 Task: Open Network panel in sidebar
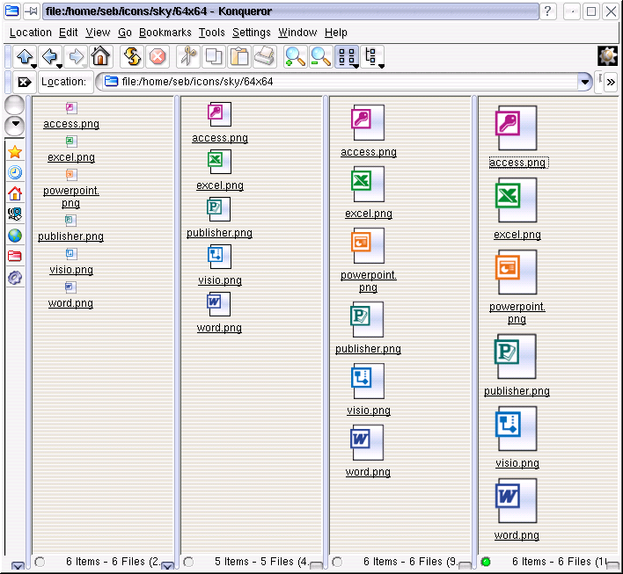[15, 214]
